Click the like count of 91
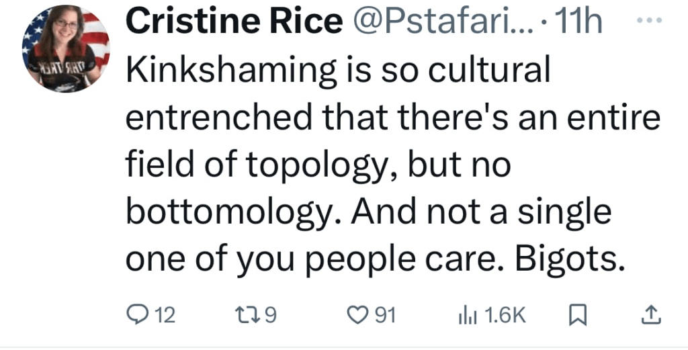This screenshot has width=688, height=350. 385,315
